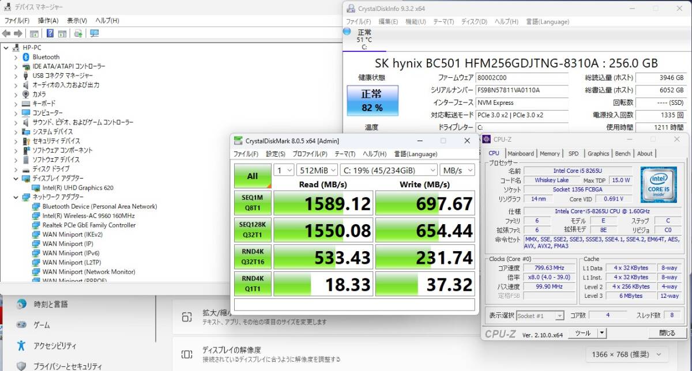
Task: Click the shield icon beside プライバシーとセキュリティ
Action: click(x=22, y=366)
